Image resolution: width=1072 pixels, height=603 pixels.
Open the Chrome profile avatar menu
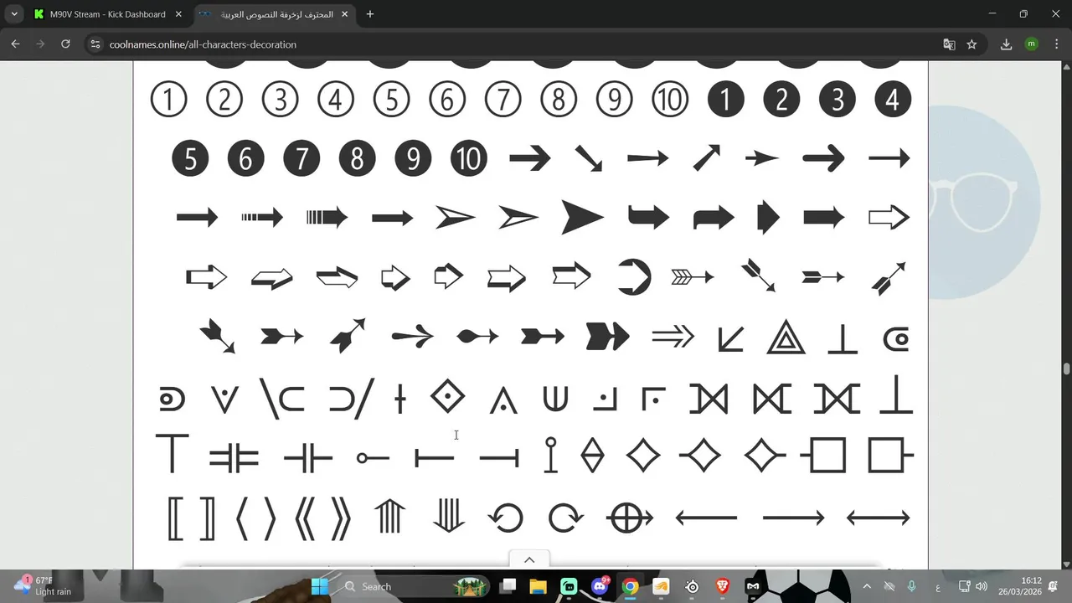1031,44
